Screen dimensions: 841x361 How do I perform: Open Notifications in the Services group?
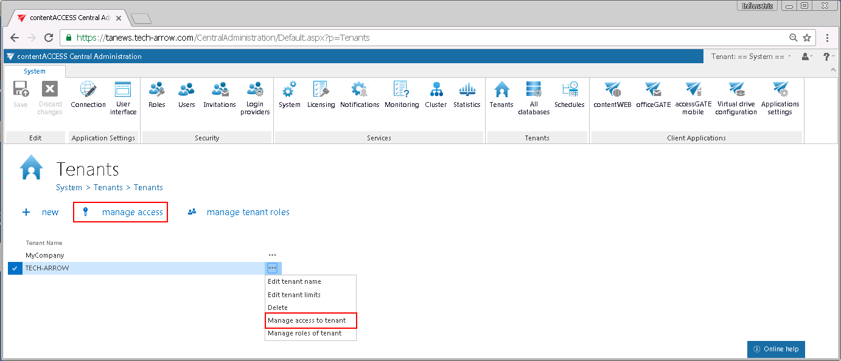coord(360,94)
